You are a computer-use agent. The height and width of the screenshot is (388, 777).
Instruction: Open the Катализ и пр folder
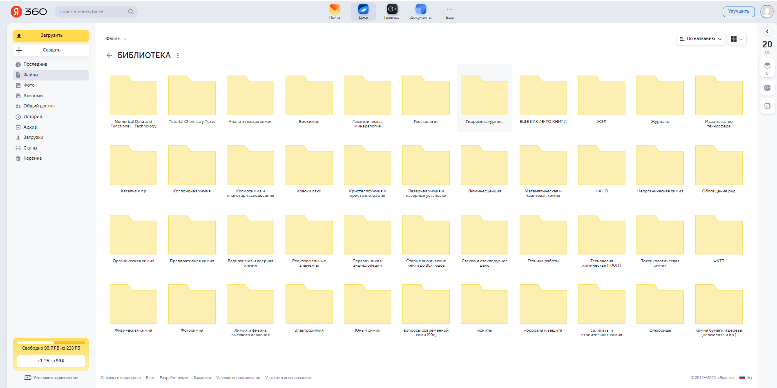[134, 169]
